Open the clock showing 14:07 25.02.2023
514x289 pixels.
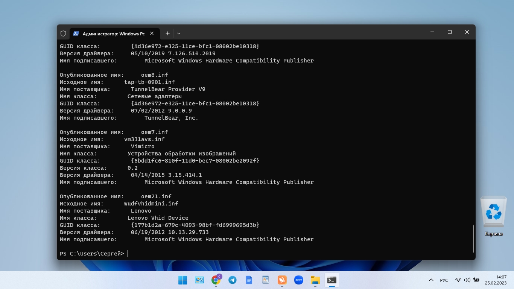coord(496,280)
